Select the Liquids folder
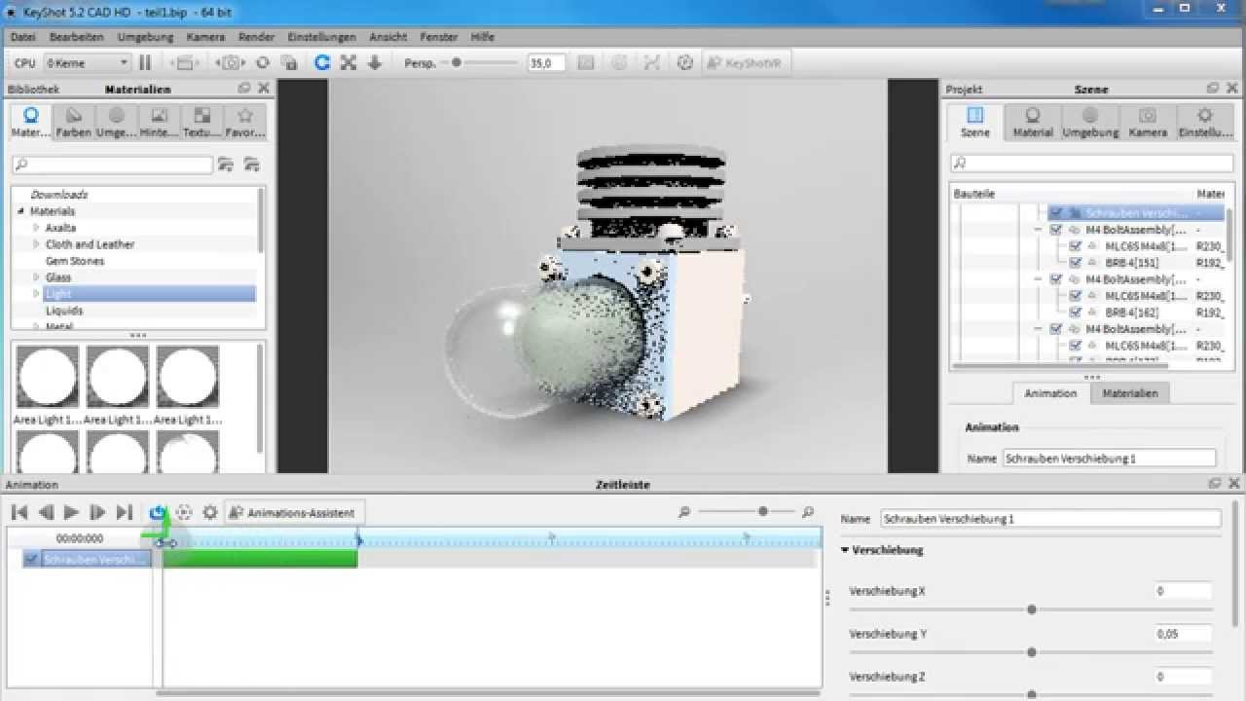 [64, 311]
